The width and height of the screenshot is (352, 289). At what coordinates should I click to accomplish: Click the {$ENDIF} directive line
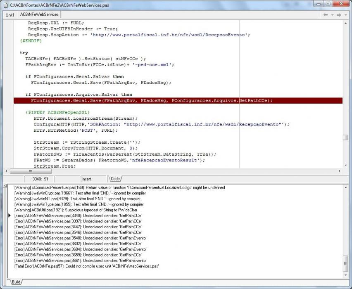coord(31,40)
